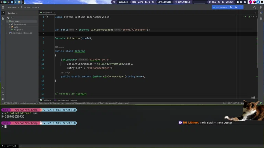
Task: Open editor tab options menu
Action: pyautogui.click(x=255, y=13)
